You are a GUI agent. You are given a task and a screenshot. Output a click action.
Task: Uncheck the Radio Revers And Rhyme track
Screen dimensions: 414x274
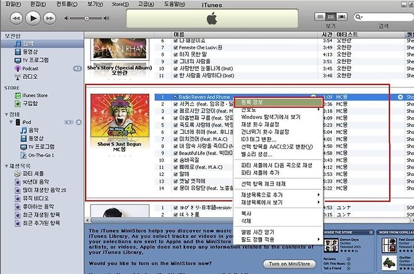click(175, 97)
